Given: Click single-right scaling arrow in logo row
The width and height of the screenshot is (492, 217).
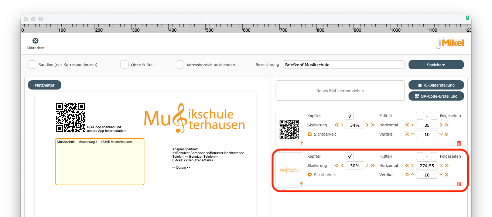Looking at the screenshot, I should point(367,165).
